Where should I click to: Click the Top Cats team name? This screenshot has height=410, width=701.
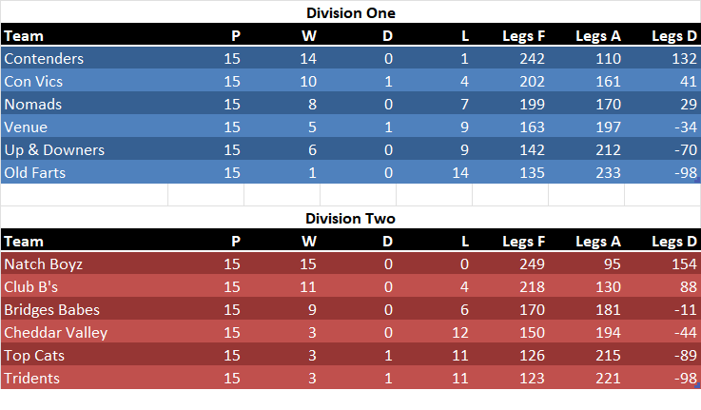coord(33,355)
